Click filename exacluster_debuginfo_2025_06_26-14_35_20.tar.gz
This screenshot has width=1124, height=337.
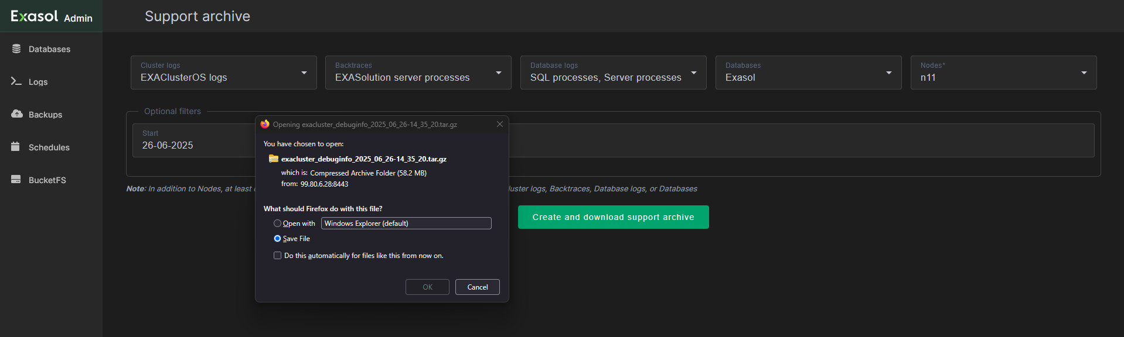pyautogui.click(x=364, y=159)
